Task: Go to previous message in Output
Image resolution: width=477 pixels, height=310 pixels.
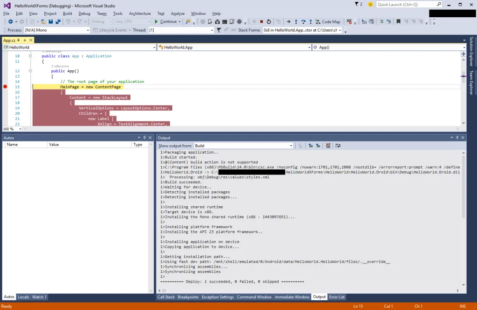Action: point(311,146)
